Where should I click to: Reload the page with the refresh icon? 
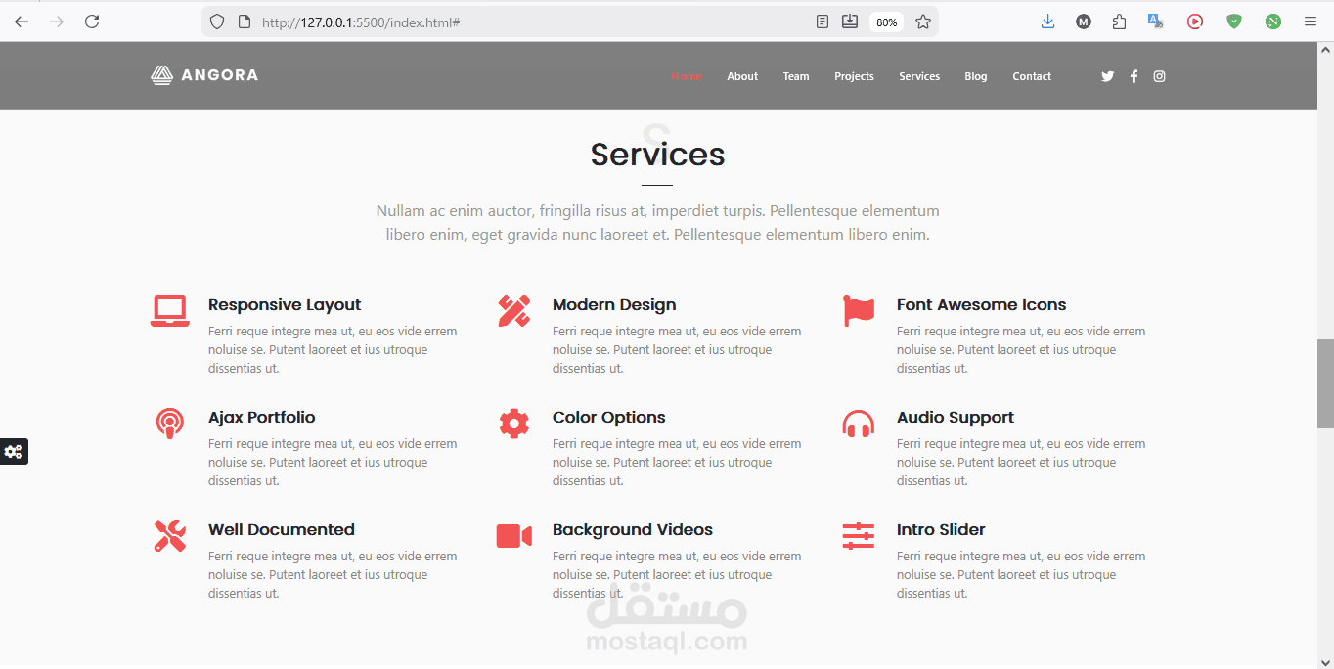click(92, 22)
